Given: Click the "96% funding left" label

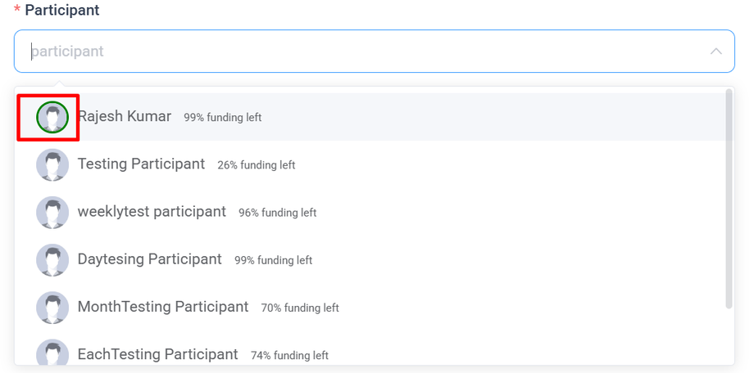Looking at the screenshot, I should (277, 213).
